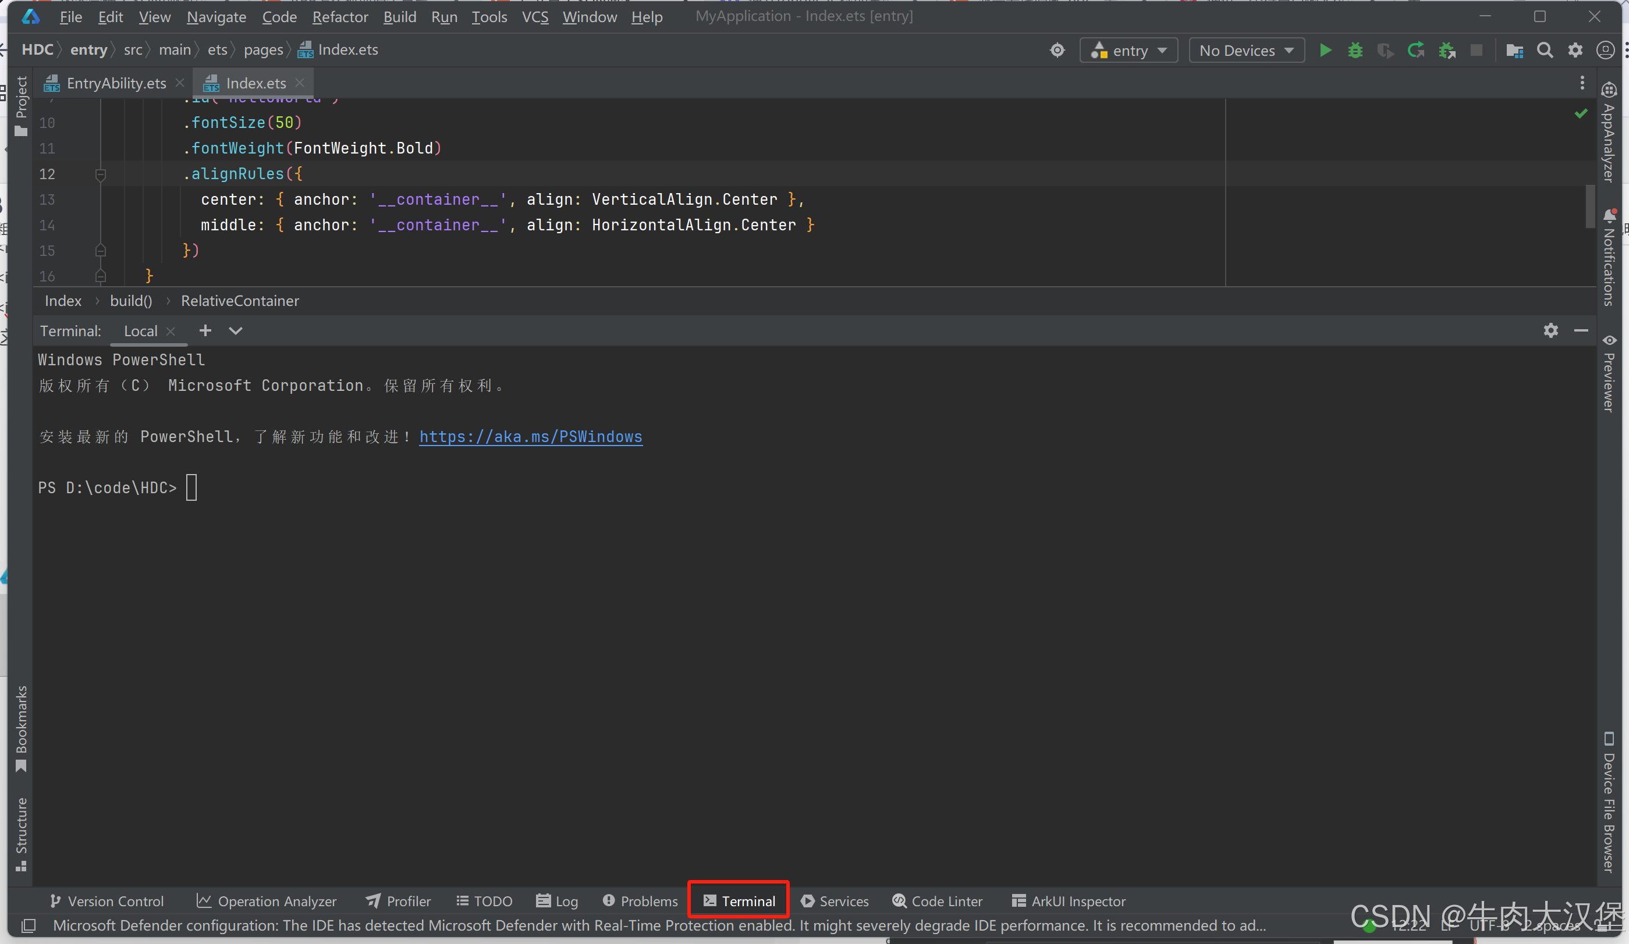Click the Run with Coverage shield icon
The image size is (1629, 944).
pos(1385,51)
